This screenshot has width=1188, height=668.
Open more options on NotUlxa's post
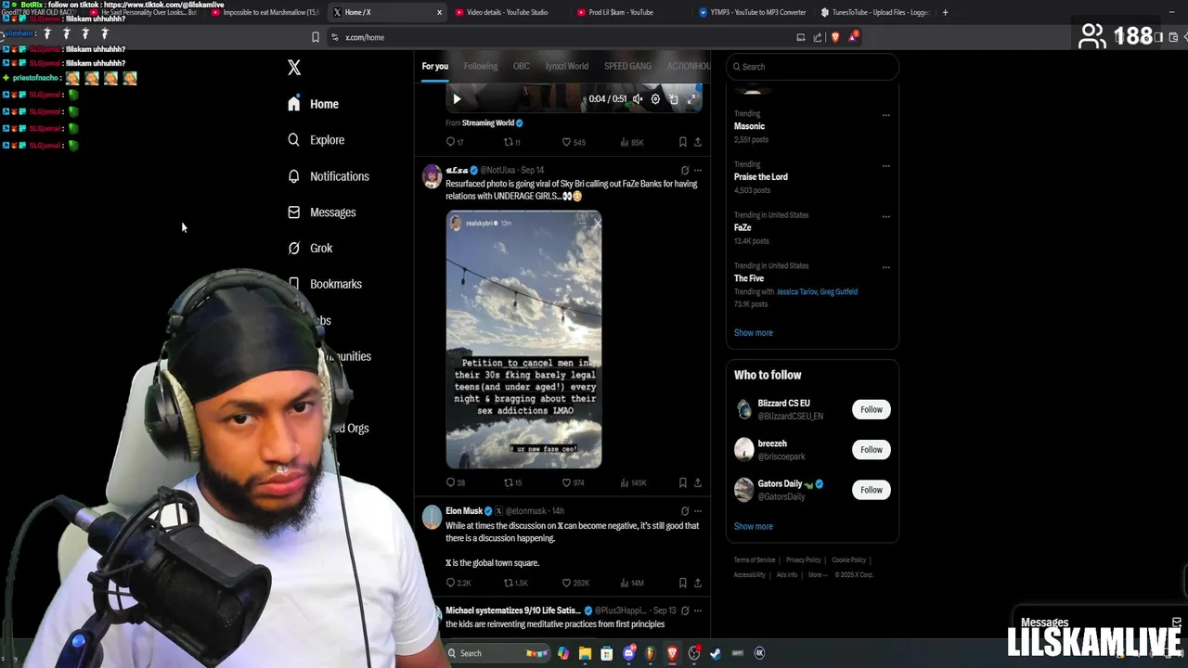pyautogui.click(x=698, y=171)
